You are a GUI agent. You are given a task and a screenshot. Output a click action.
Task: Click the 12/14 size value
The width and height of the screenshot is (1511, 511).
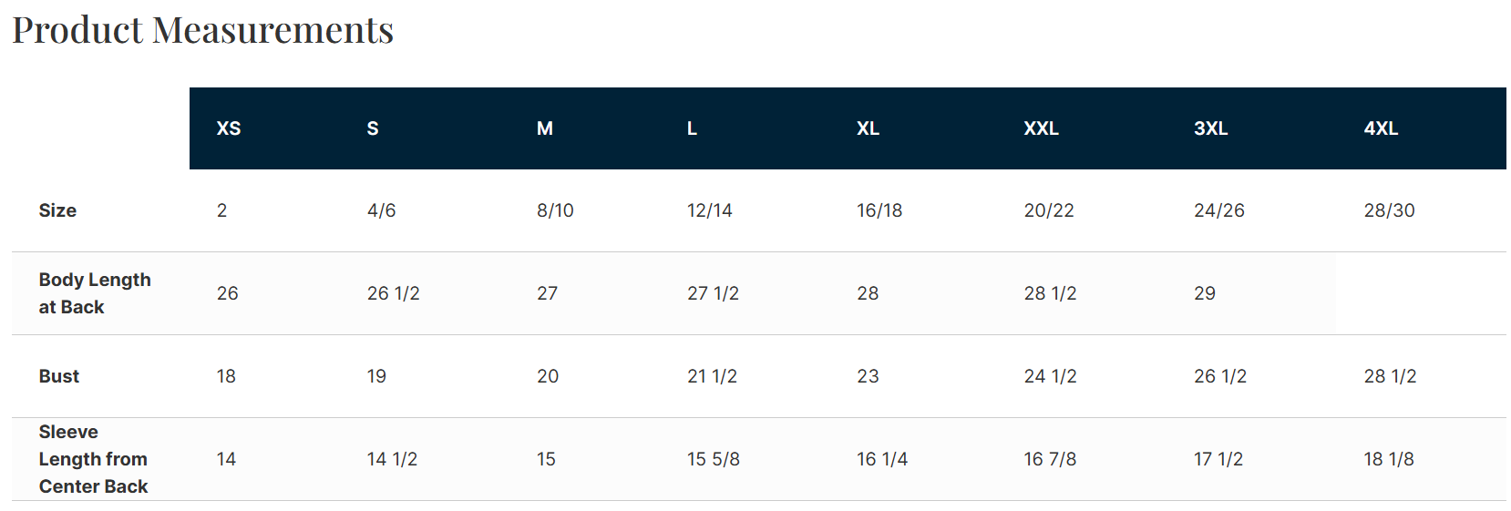click(709, 210)
